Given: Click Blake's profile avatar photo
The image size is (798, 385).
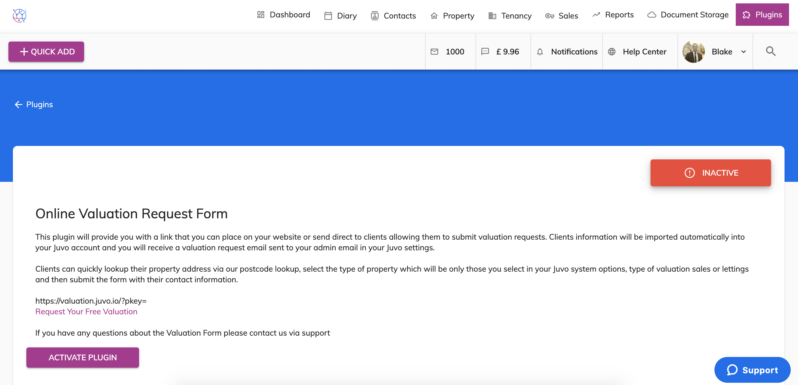Looking at the screenshot, I should click(x=694, y=52).
